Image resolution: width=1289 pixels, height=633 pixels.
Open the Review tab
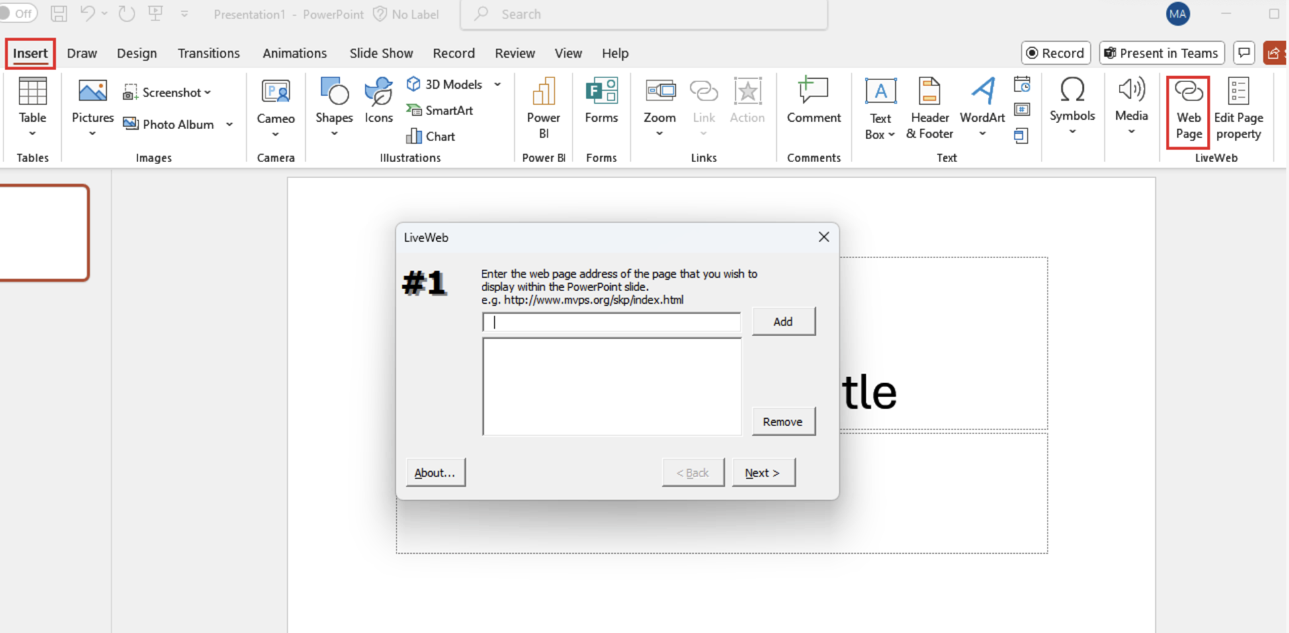[x=515, y=53]
